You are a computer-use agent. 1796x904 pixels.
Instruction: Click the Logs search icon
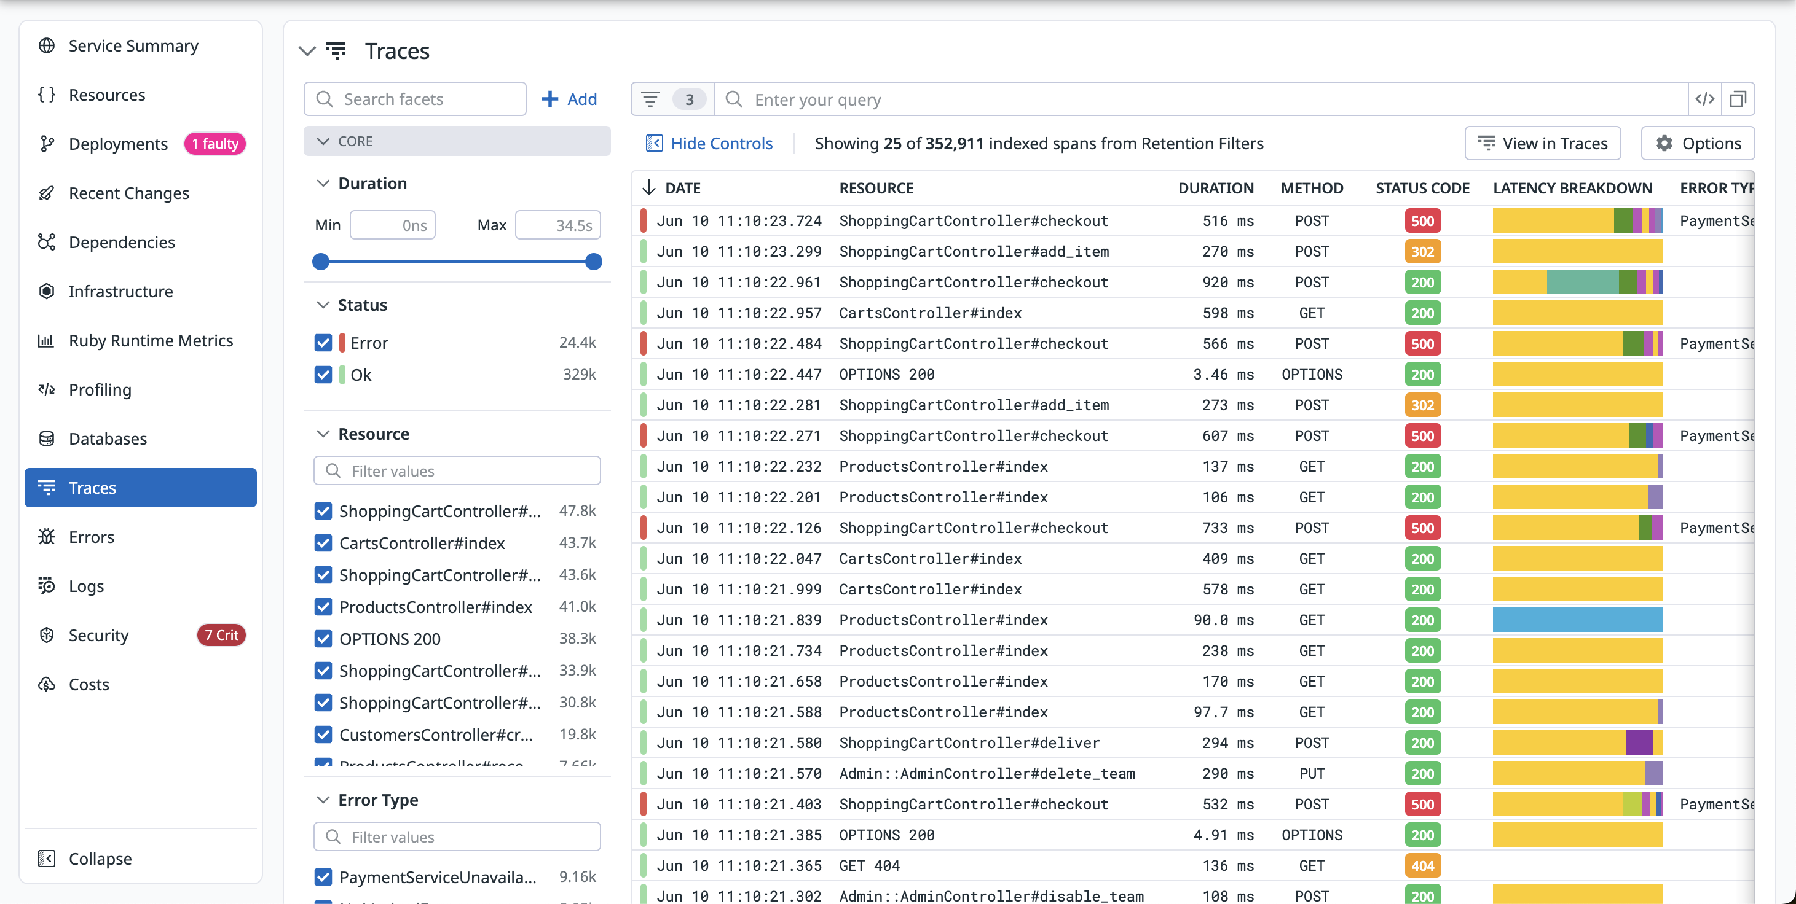point(47,586)
